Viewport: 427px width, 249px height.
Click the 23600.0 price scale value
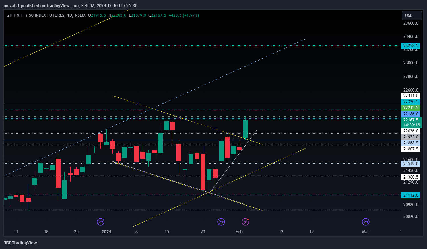coord(411,23)
